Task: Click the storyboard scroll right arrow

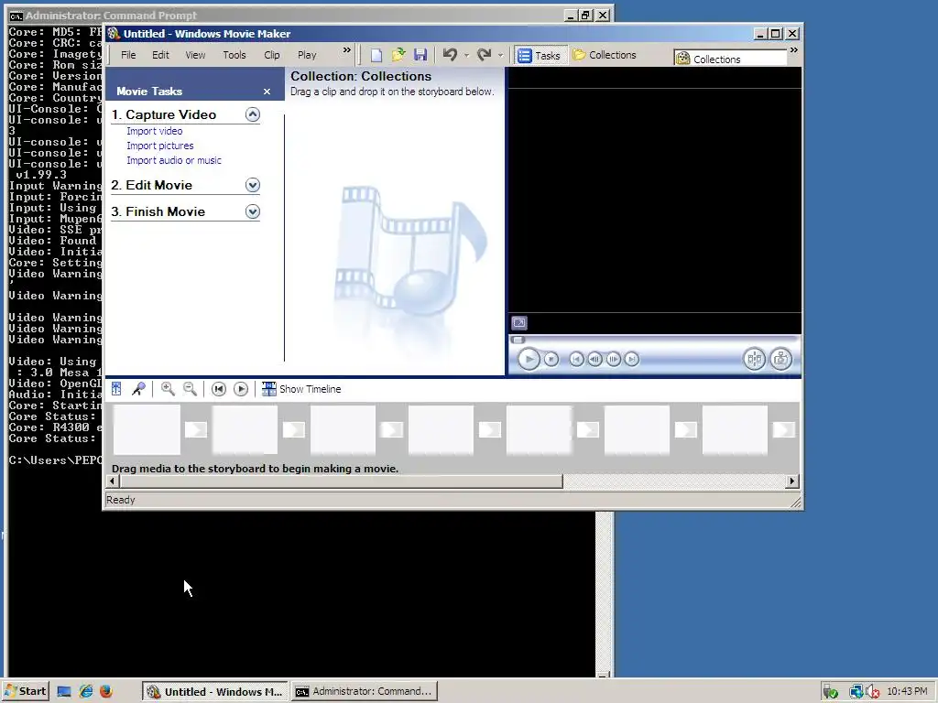Action: (792, 481)
